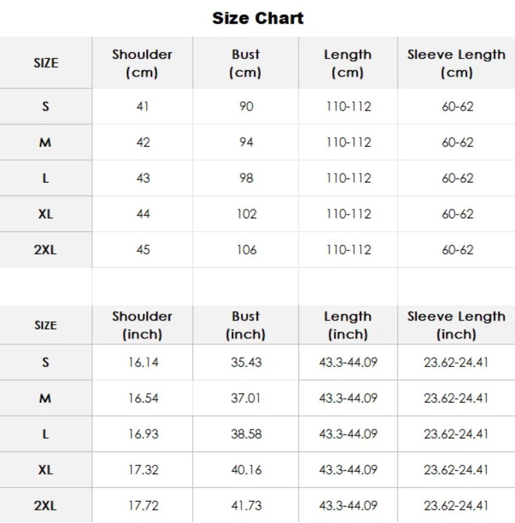This screenshot has width=515, height=523.
Task: Select the Shoulder (cm) column header
Action: coord(142,63)
